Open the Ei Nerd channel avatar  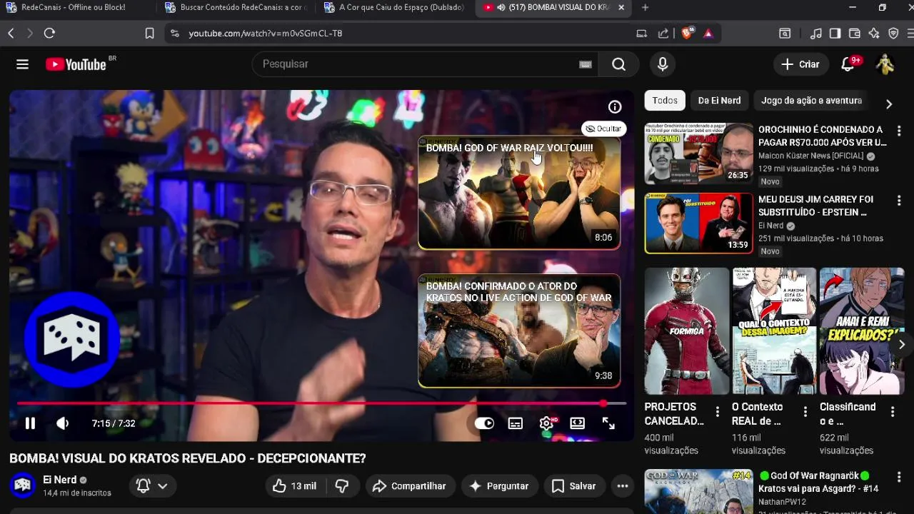coord(22,485)
